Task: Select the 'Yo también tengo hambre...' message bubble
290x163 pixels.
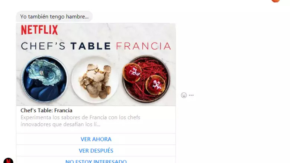Action: [54, 17]
